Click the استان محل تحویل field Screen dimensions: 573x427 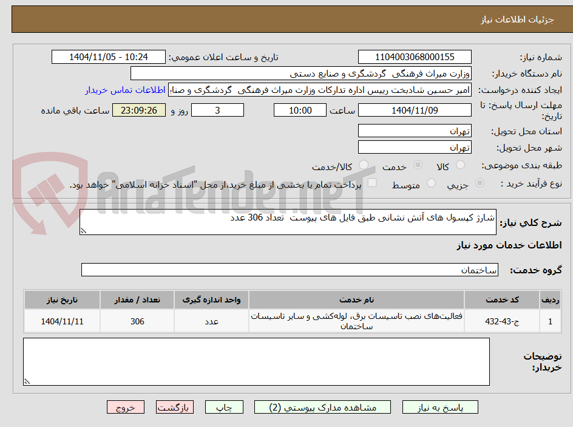[x=415, y=131]
